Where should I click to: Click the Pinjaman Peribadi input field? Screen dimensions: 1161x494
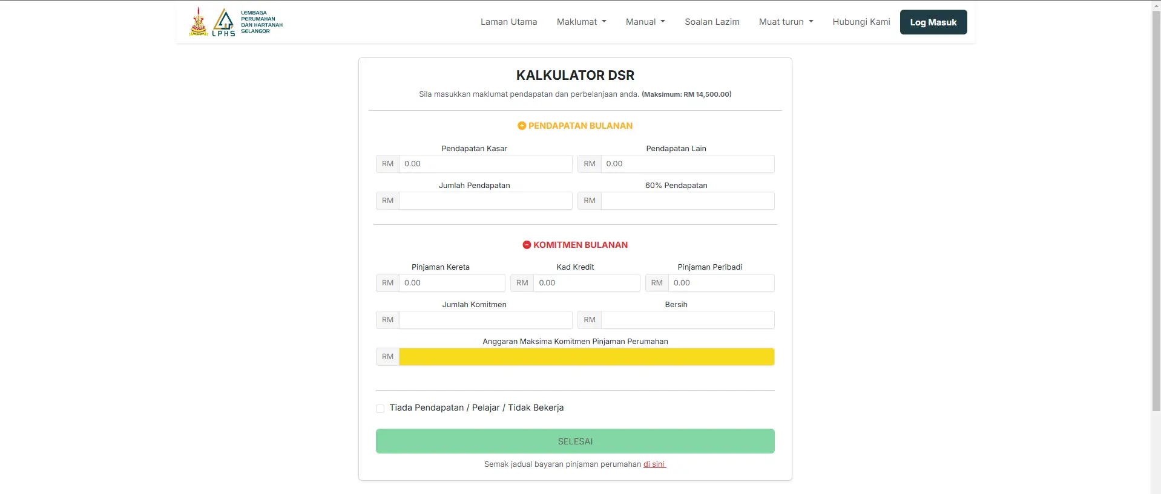point(722,283)
